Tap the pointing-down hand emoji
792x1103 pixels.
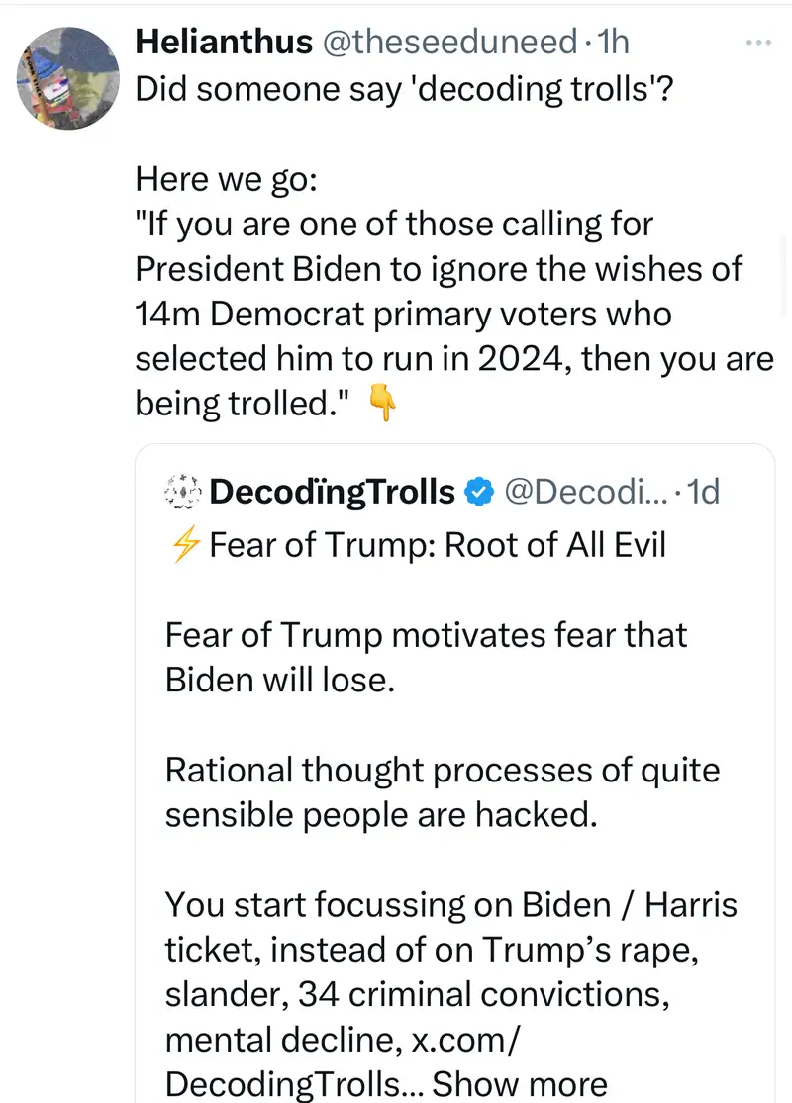(382, 405)
